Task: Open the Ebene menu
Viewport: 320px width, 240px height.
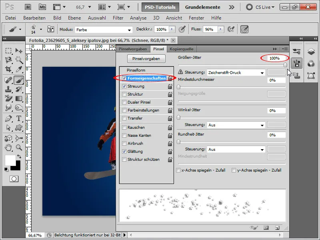Action: (74, 18)
